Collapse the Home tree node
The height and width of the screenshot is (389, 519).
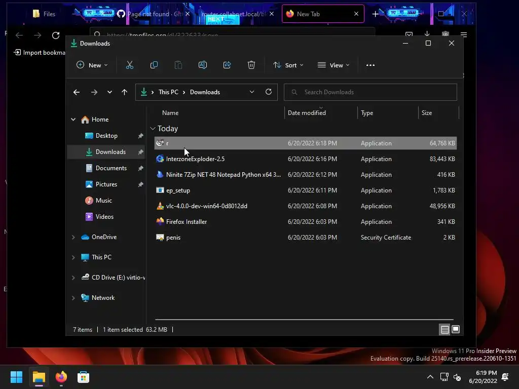click(73, 120)
